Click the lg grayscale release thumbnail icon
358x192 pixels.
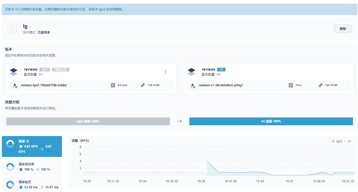[13, 29]
